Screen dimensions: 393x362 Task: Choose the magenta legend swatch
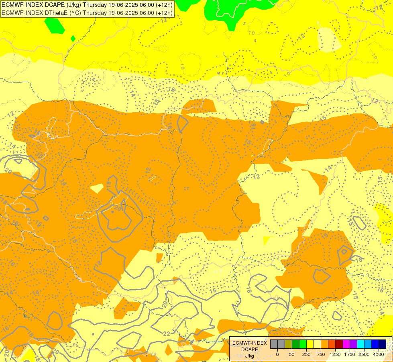(346, 344)
